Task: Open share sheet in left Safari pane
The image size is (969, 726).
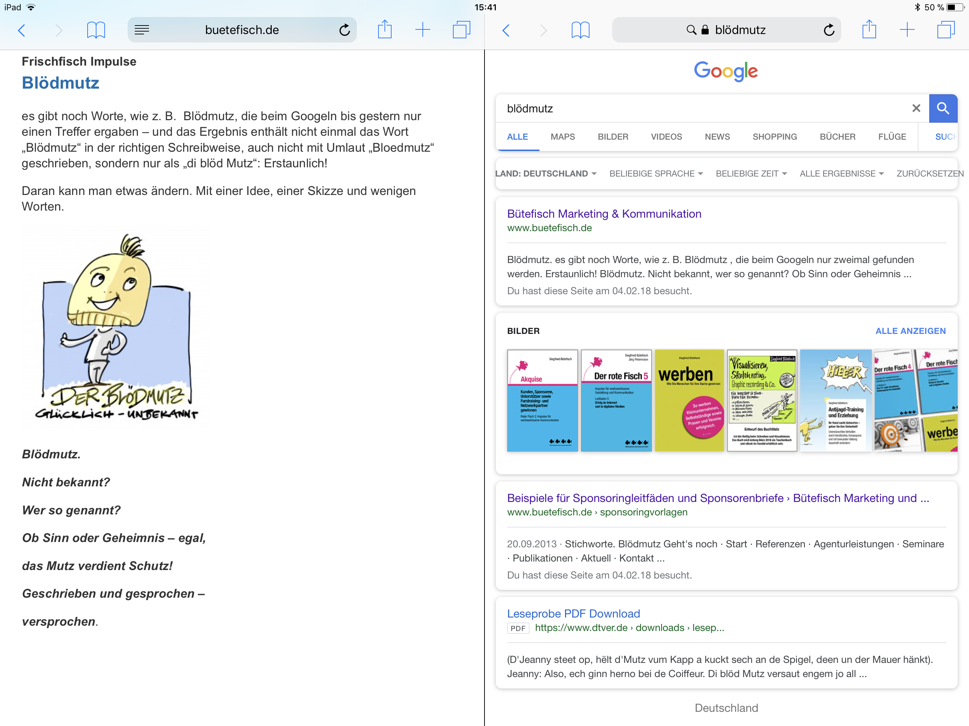Action: click(x=384, y=29)
